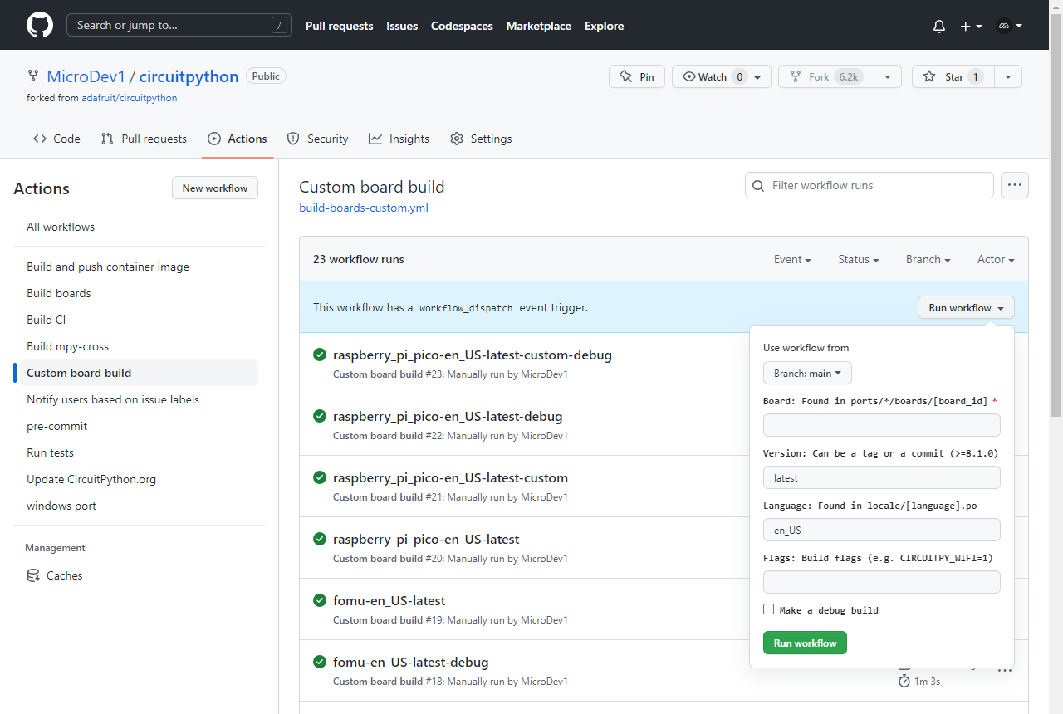
Task: Click the Flags build flags field
Action: tap(882, 582)
